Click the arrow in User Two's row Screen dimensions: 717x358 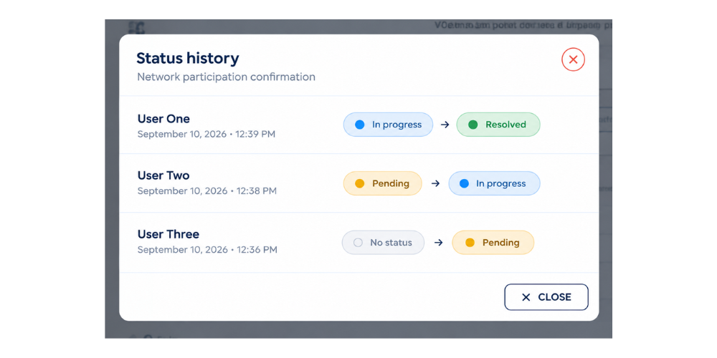(x=436, y=183)
